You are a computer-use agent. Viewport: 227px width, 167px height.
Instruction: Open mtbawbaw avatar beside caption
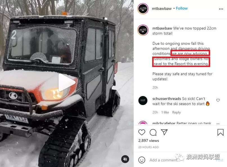tap(143, 30)
